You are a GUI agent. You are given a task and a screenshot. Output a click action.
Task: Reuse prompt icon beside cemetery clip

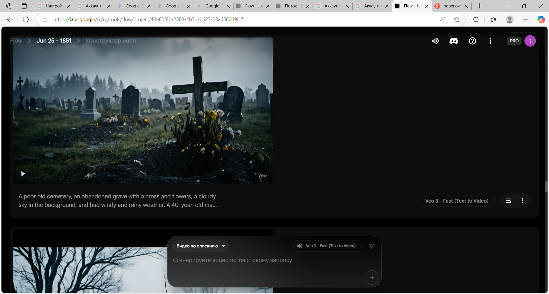[x=508, y=201]
